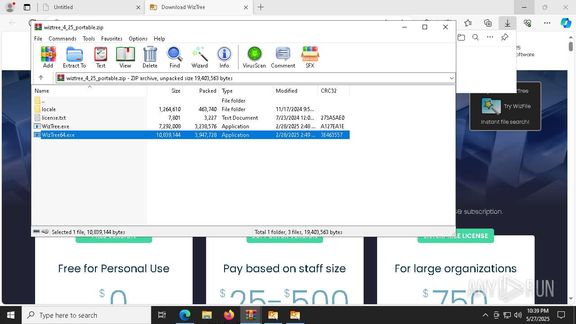Switch to the Untitled browser tab
Image resolution: width=576 pixels, height=324 pixels.
(91, 7)
